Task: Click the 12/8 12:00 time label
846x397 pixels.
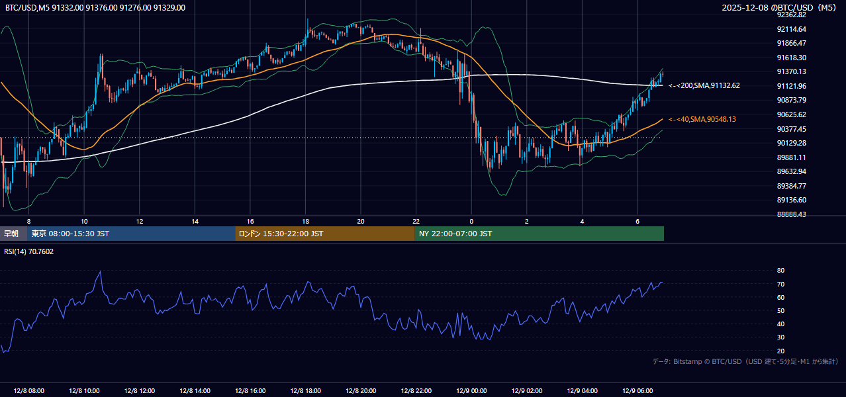Action: [x=139, y=391]
